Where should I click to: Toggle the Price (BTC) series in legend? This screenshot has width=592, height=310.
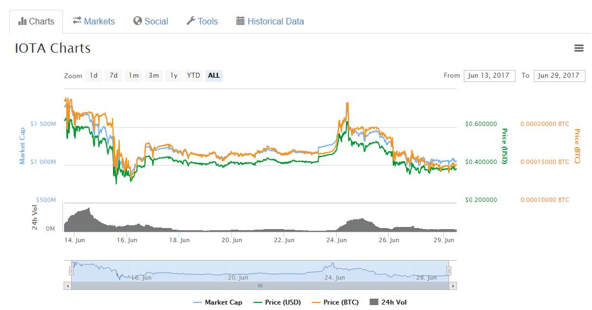point(335,302)
